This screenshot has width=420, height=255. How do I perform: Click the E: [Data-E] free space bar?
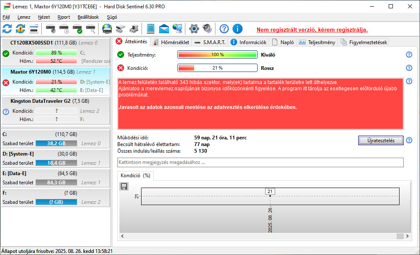pos(56,182)
